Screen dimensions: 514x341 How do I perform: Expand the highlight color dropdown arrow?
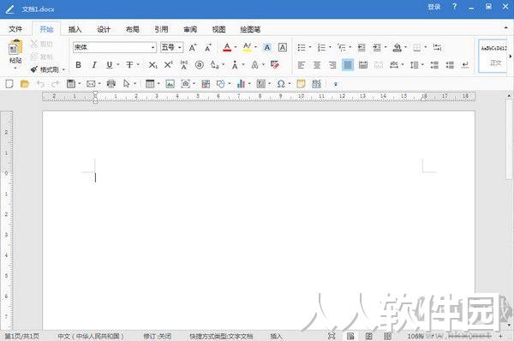255,47
